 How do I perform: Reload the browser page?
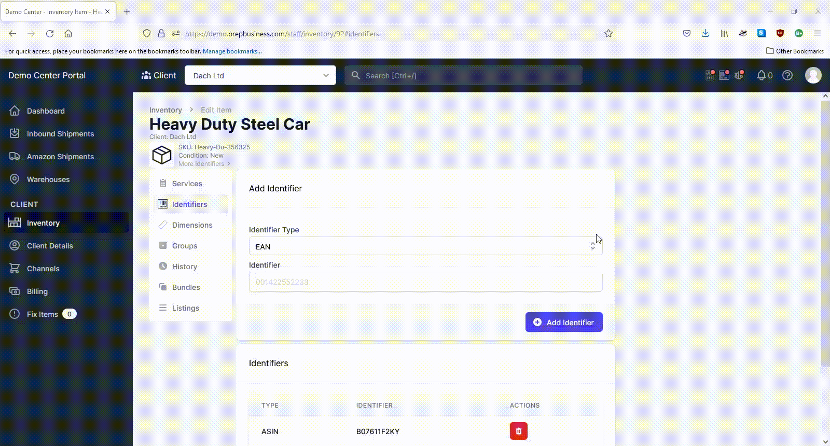tap(50, 33)
